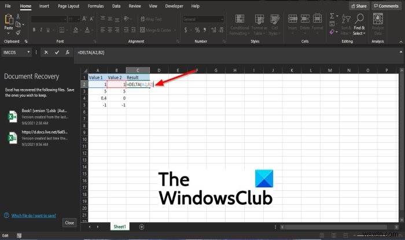Click the horizontal scrollbar

(x=336, y=227)
